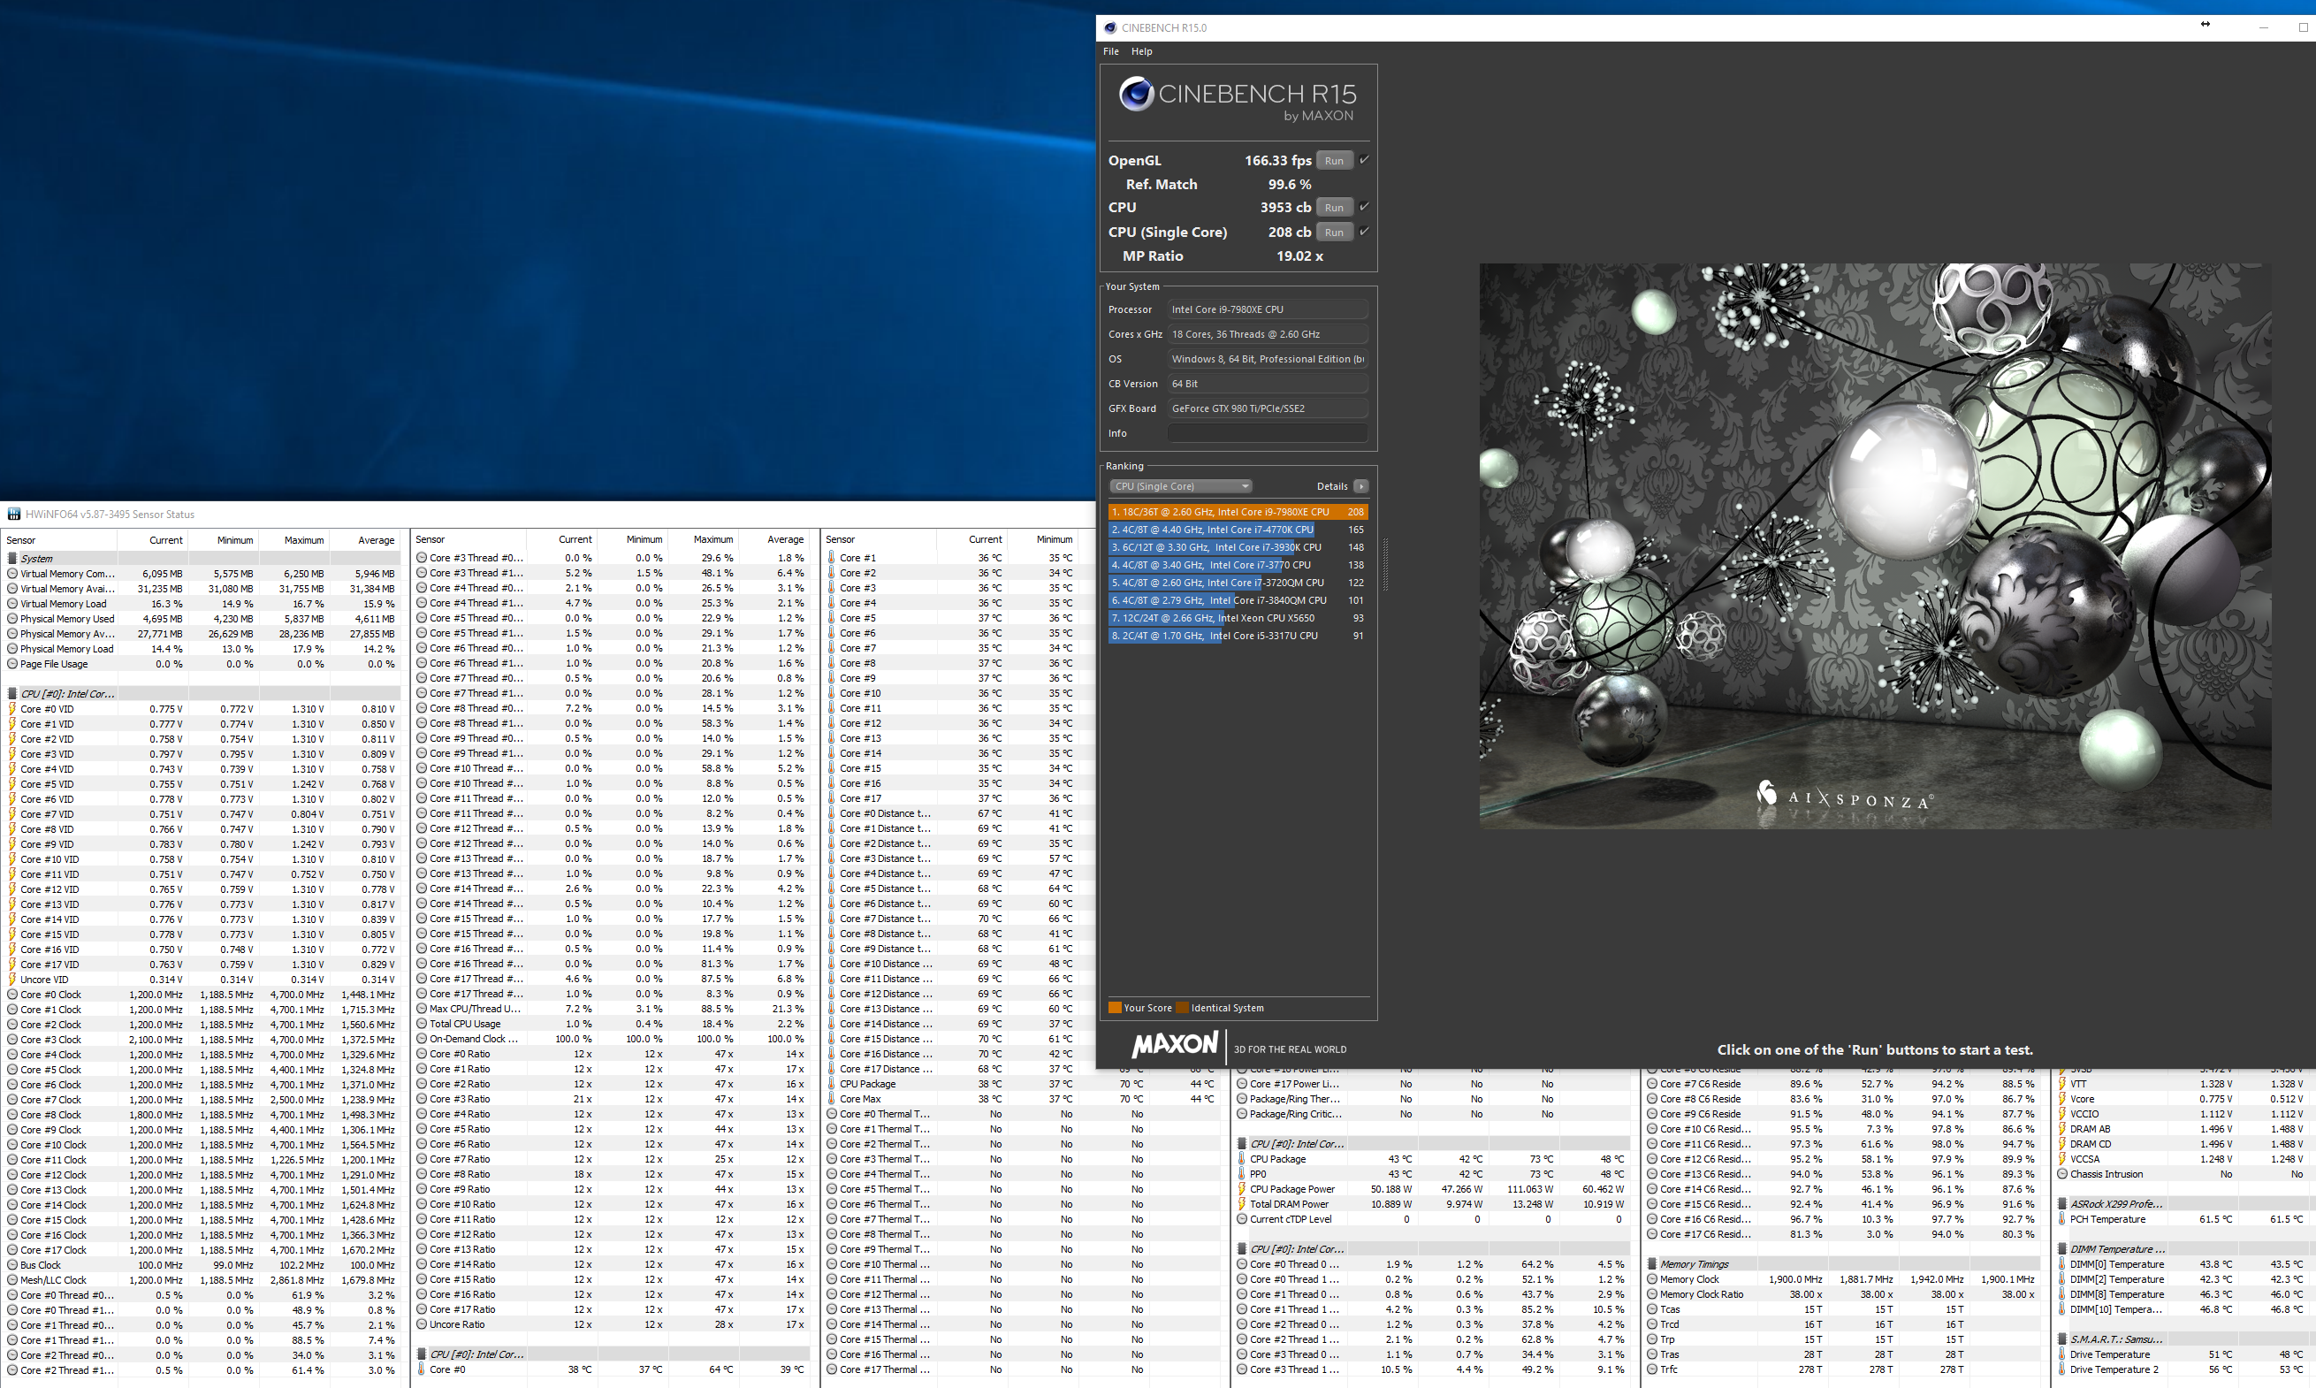The height and width of the screenshot is (1388, 2316).
Task: Click the Core #1 thermometer icon
Action: [x=831, y=559]
